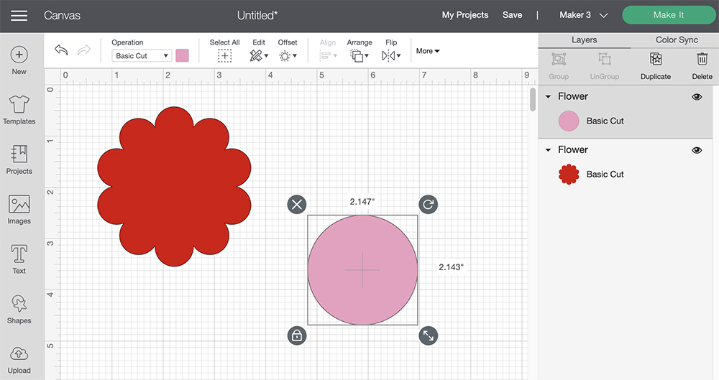This screenshot has height=380, width=719.
Task: Open the Offset dropdown arrow
Action: point(294,56)
